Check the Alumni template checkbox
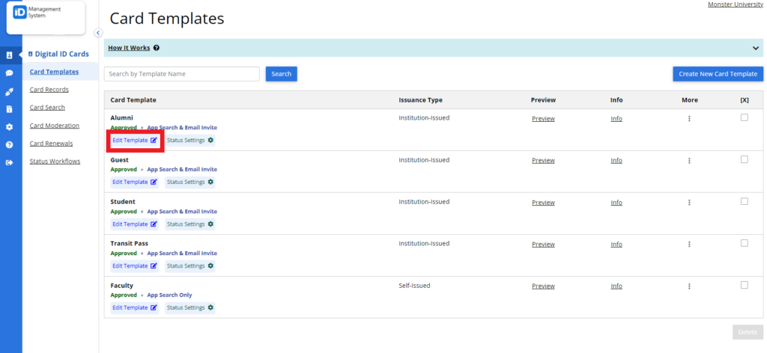 coord(744,117)
